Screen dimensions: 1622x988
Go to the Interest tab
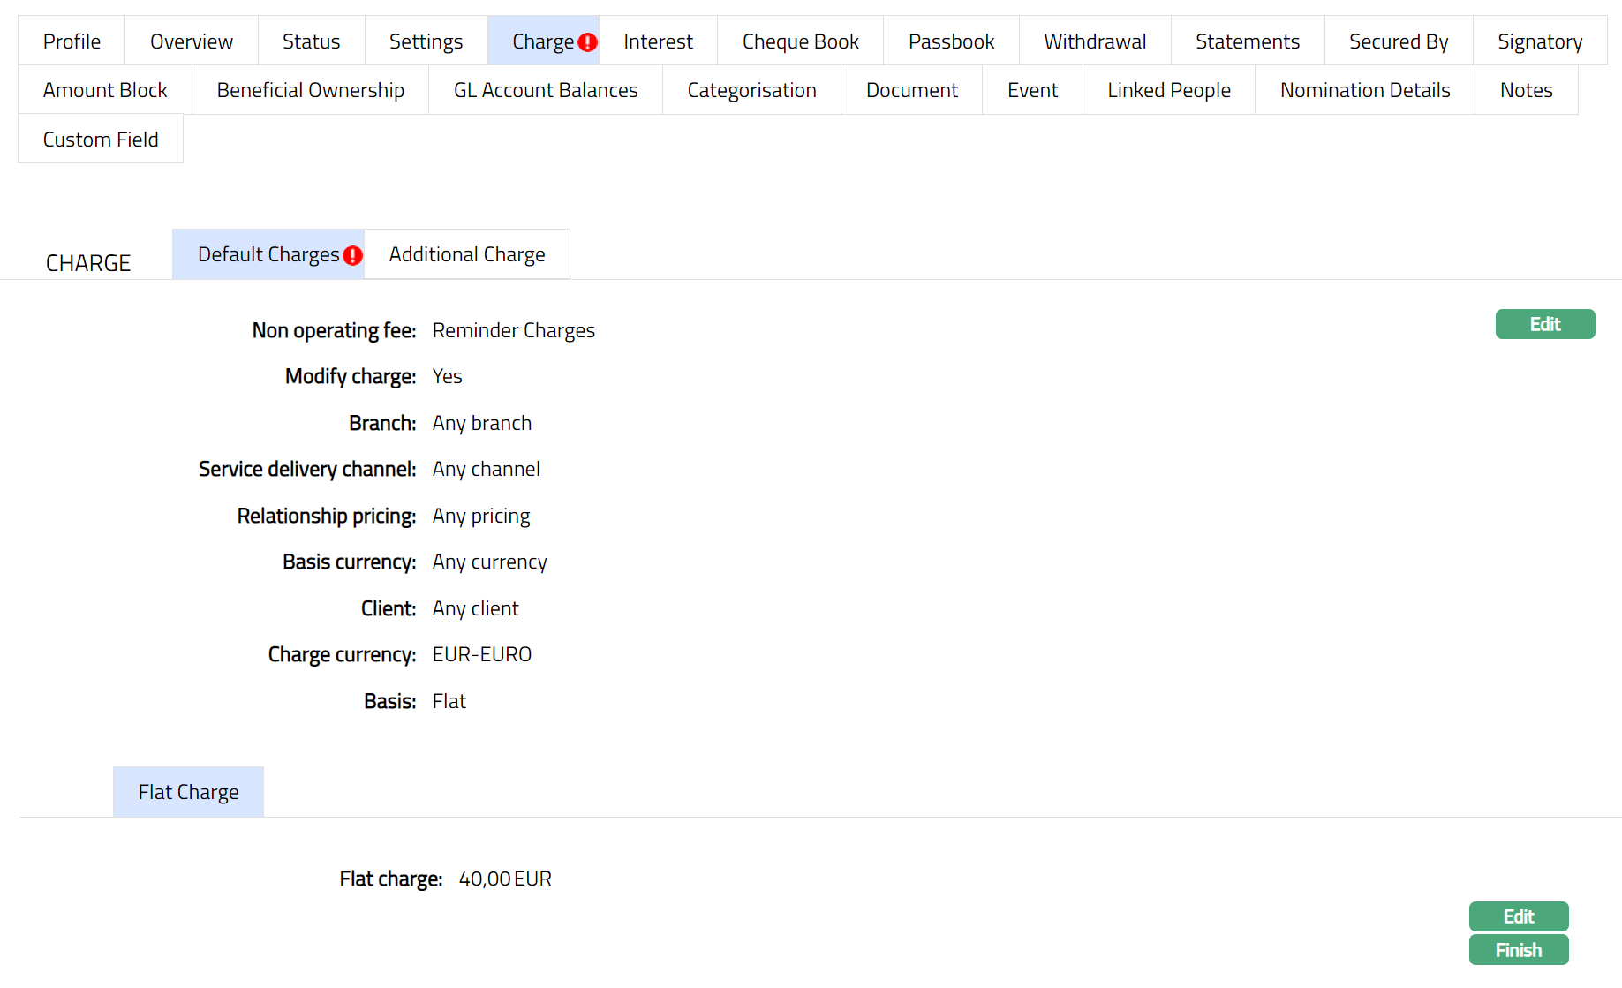coord(658,41)
